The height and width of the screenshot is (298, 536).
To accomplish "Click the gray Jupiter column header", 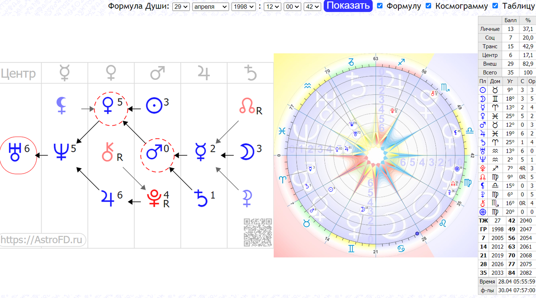I will tap(204, 73).
